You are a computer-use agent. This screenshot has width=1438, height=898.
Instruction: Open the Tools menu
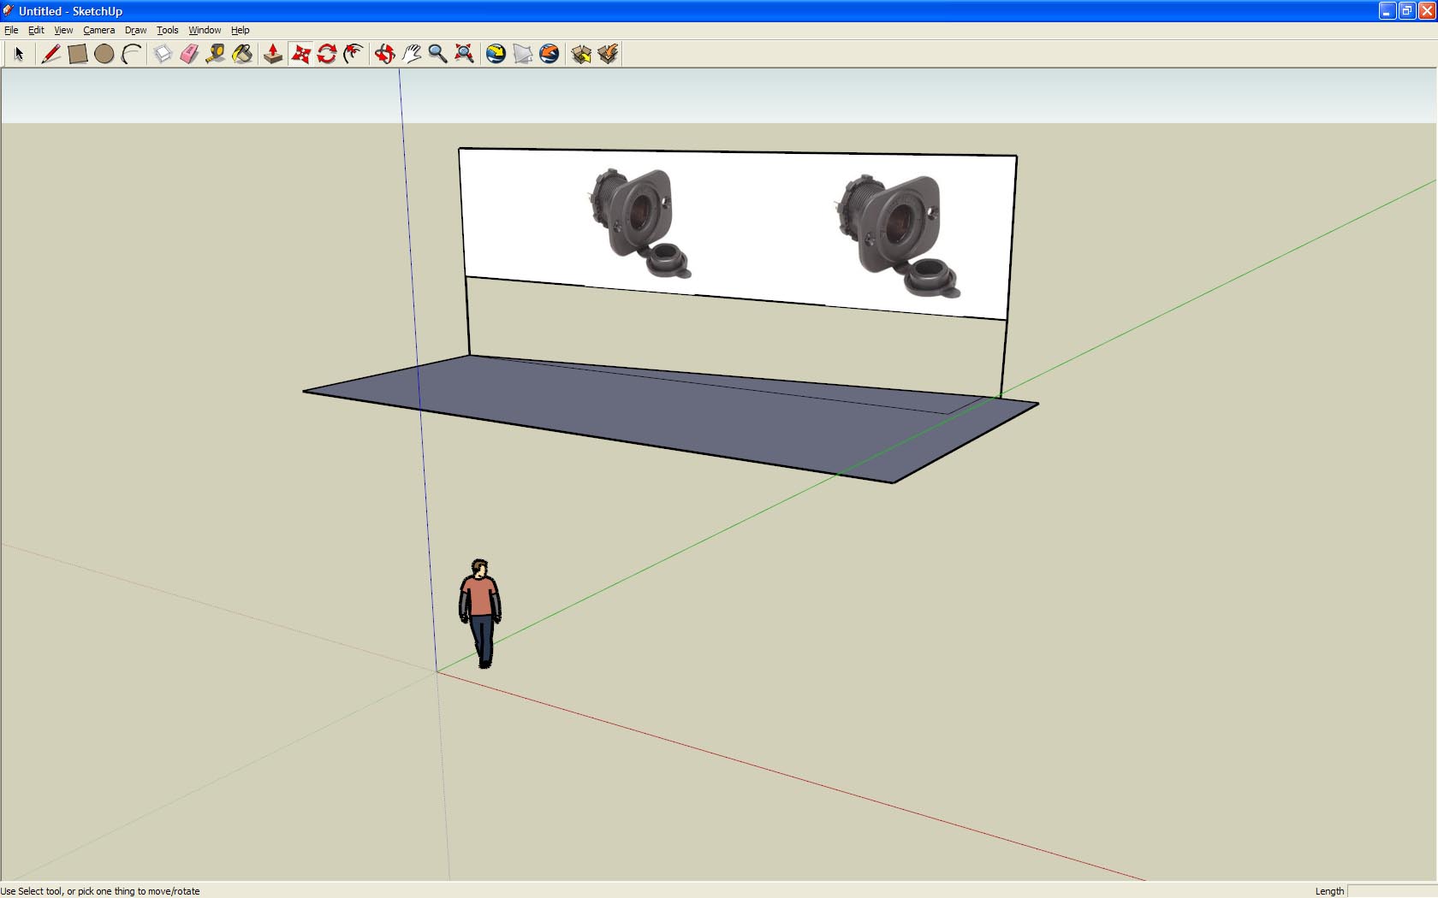(x=167, y=30)
